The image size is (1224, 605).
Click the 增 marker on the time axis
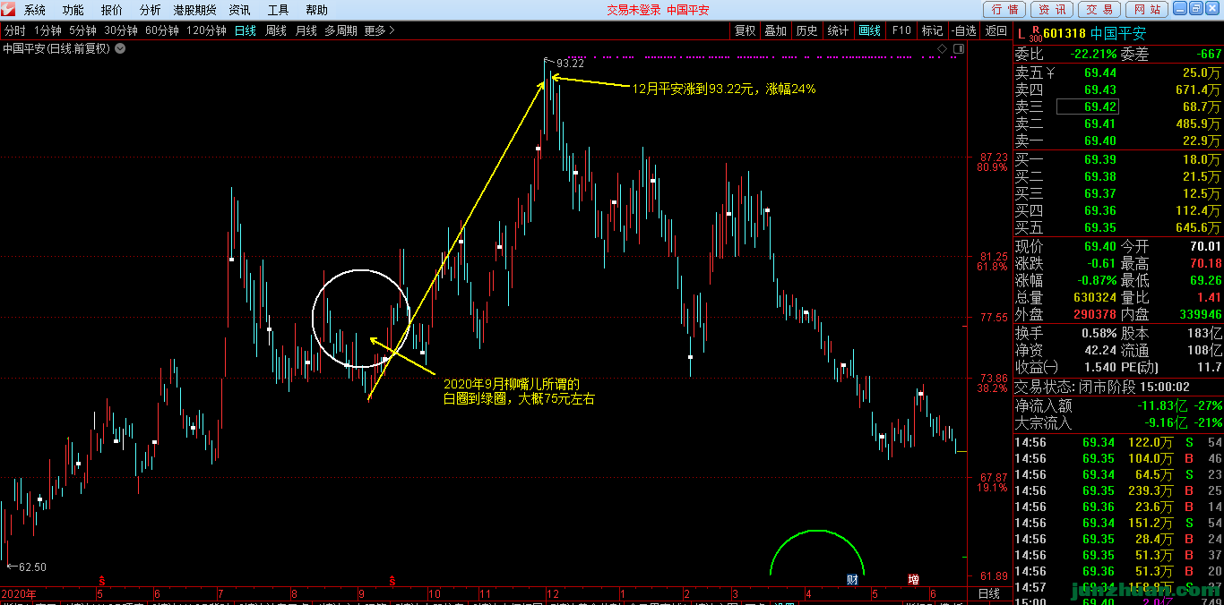coord(913,579)
